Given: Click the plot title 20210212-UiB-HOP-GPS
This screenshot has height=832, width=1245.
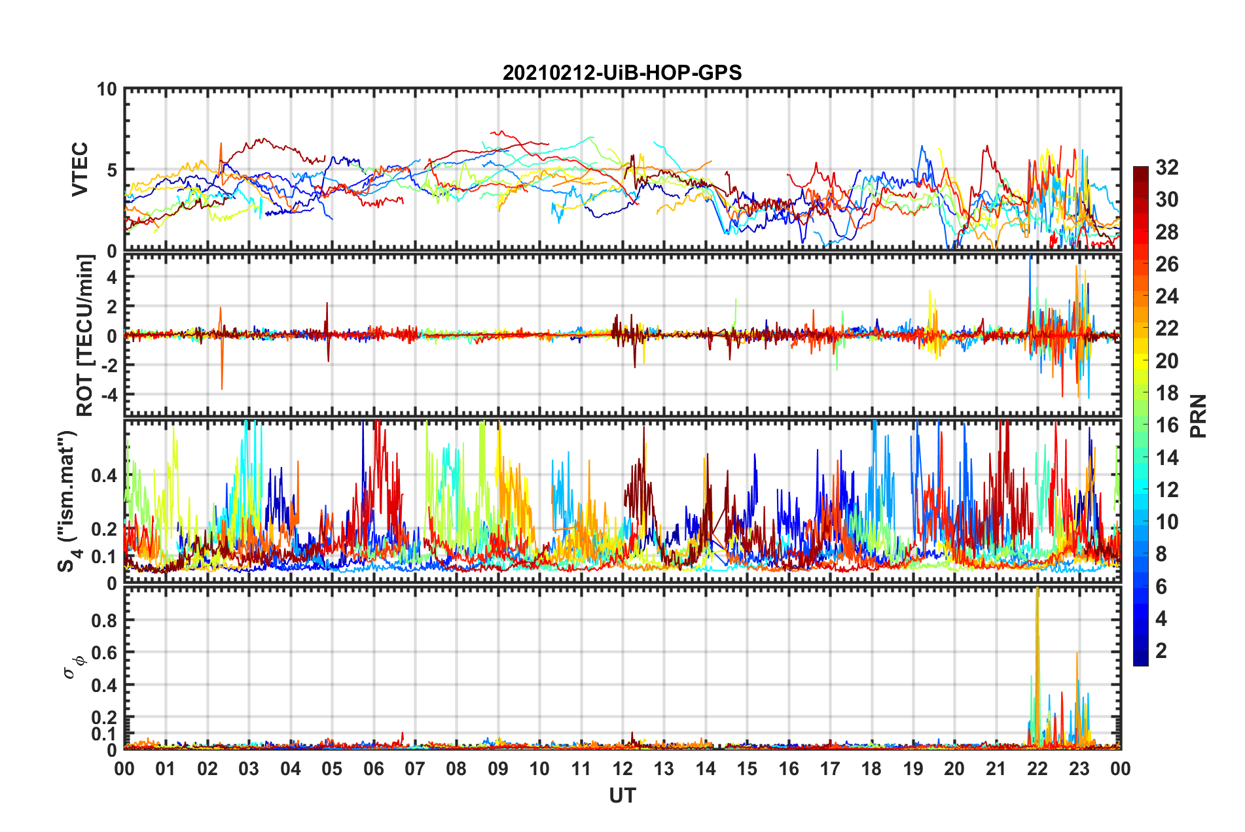Looking at the screenshot, I should [x=622, y=73].
